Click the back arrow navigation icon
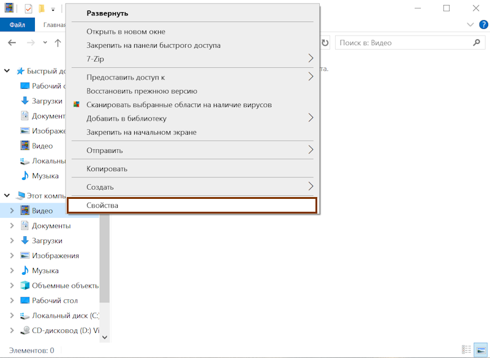490x358 pixels. coord(12,43)
